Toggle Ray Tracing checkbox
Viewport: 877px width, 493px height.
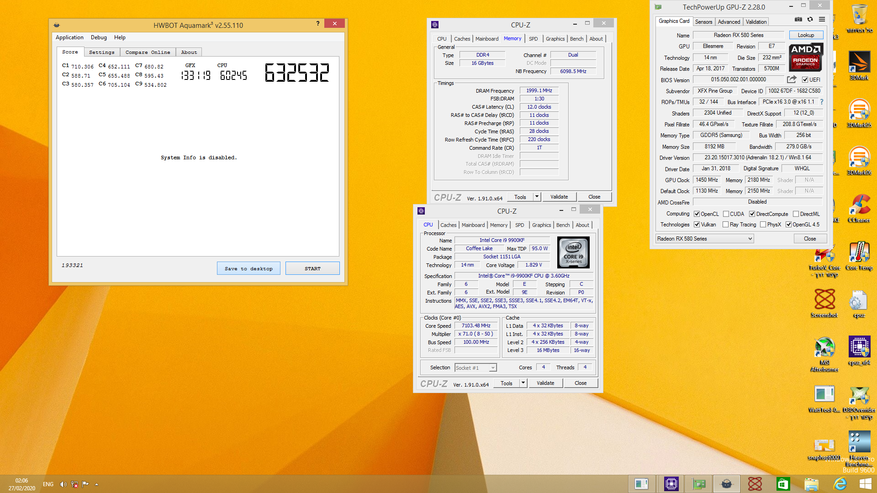725,225
